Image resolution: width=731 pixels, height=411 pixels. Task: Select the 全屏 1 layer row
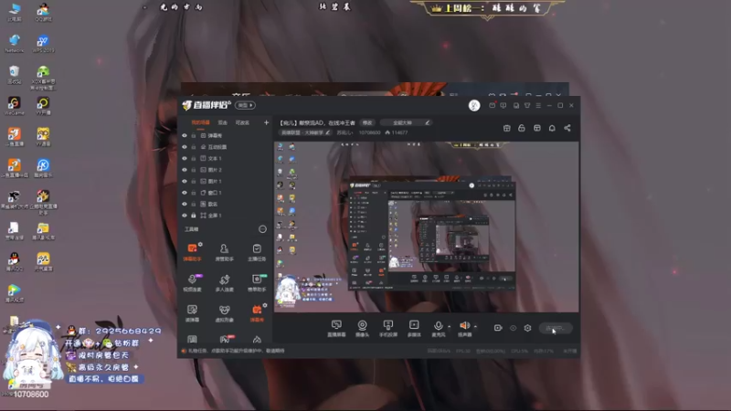[225, 216]
